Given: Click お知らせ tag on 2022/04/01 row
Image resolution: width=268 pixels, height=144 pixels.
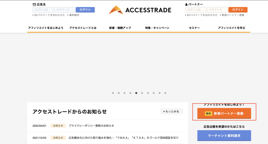Looking at the screenshot, I should point(58,126).
